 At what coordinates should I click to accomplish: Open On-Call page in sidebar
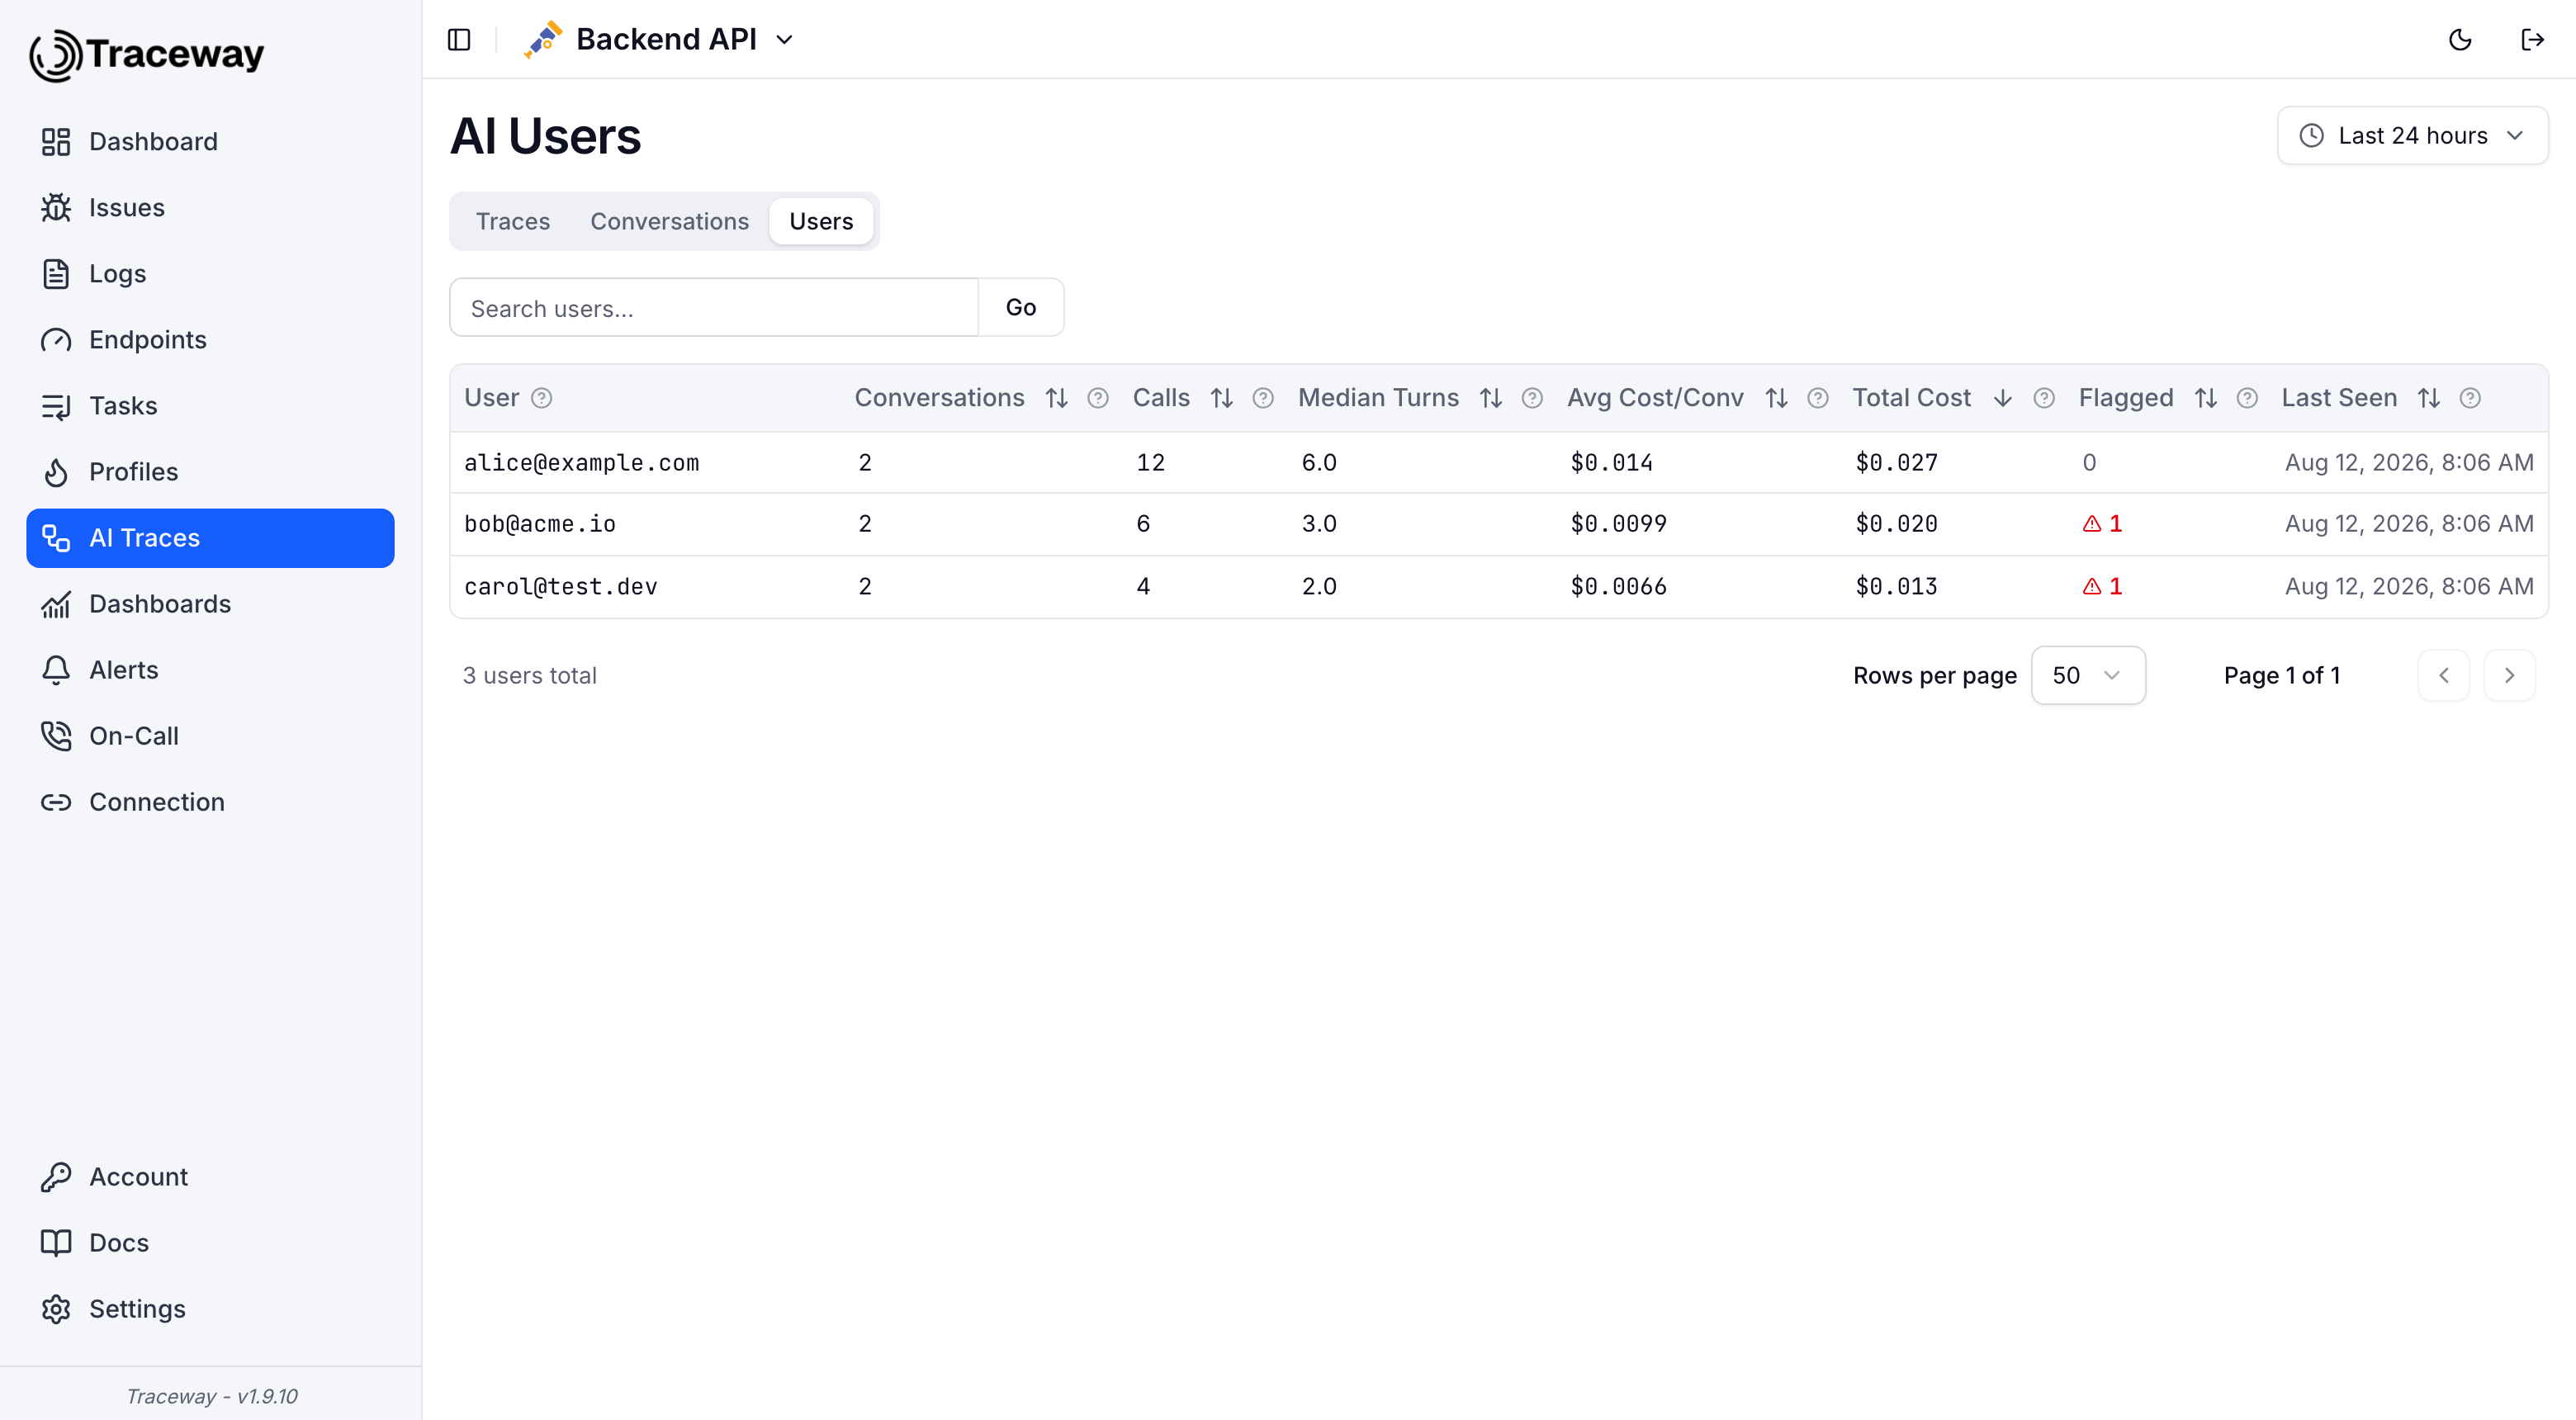click(210, 736)
